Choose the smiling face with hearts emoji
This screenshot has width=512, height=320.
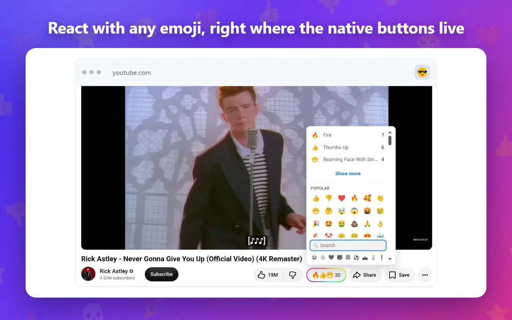pos(367,198)
